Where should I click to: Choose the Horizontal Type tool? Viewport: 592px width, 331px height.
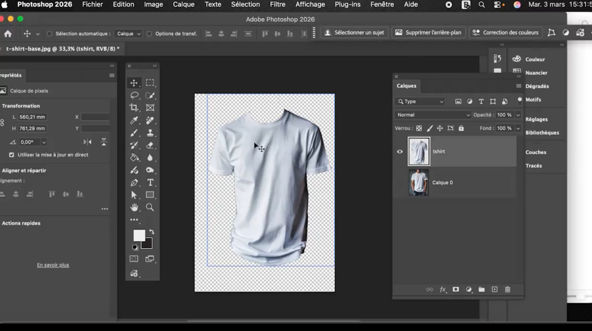click(150, 182)
